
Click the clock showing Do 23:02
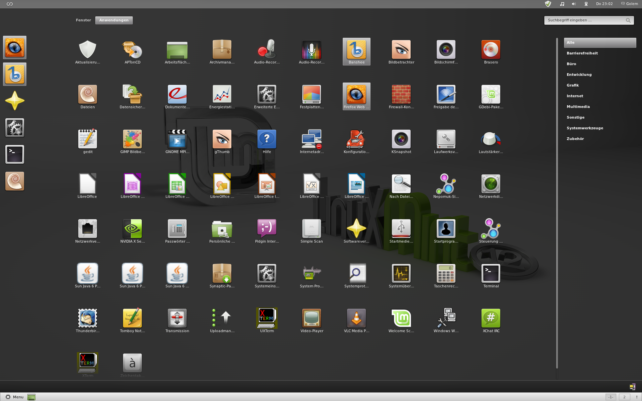[x=604, y=4]
